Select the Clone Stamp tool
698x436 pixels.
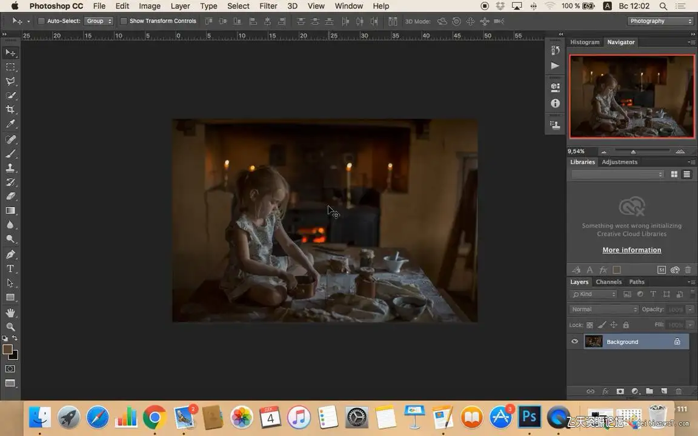(x=10, y=168)
